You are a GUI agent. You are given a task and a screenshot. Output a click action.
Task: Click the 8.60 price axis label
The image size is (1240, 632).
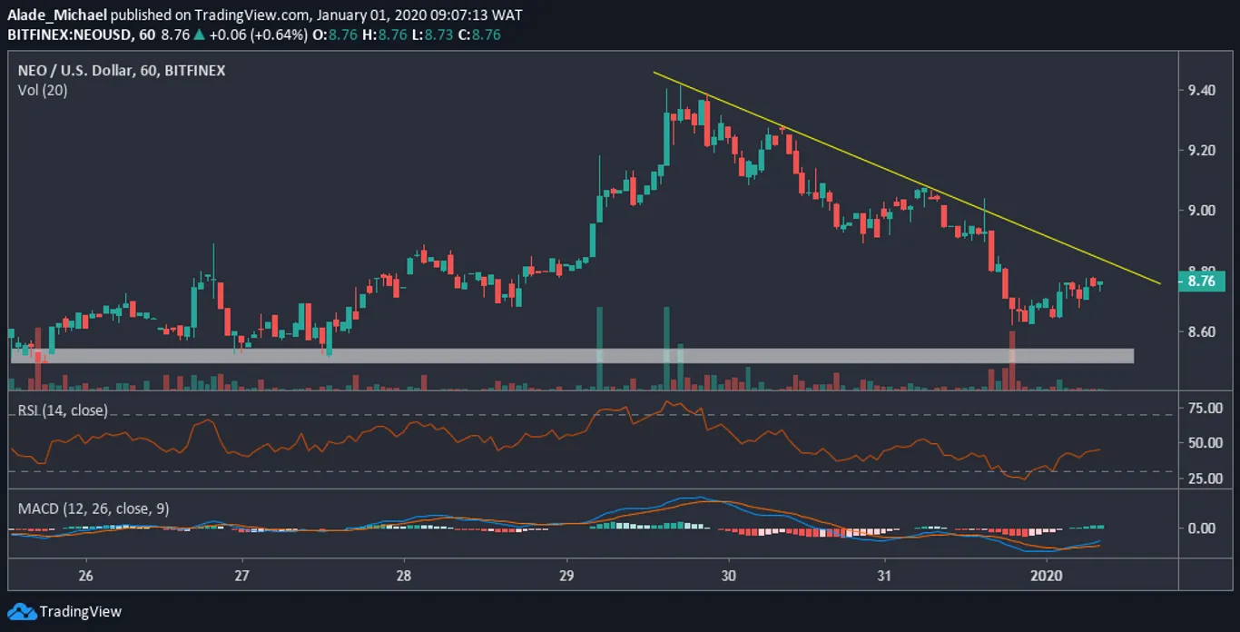pyautogui.click(x=1202, y=332)
